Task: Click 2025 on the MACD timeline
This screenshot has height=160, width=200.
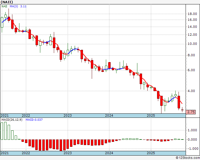Action: click(151, 153)
